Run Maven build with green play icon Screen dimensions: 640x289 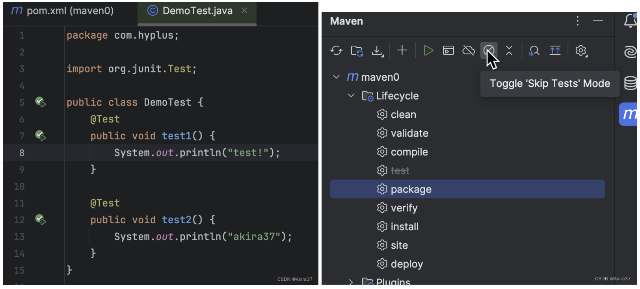tap(428, 51)
